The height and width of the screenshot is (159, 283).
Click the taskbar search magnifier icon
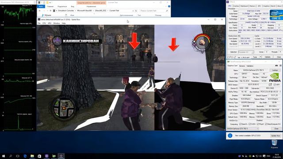(x=11, y=156)
